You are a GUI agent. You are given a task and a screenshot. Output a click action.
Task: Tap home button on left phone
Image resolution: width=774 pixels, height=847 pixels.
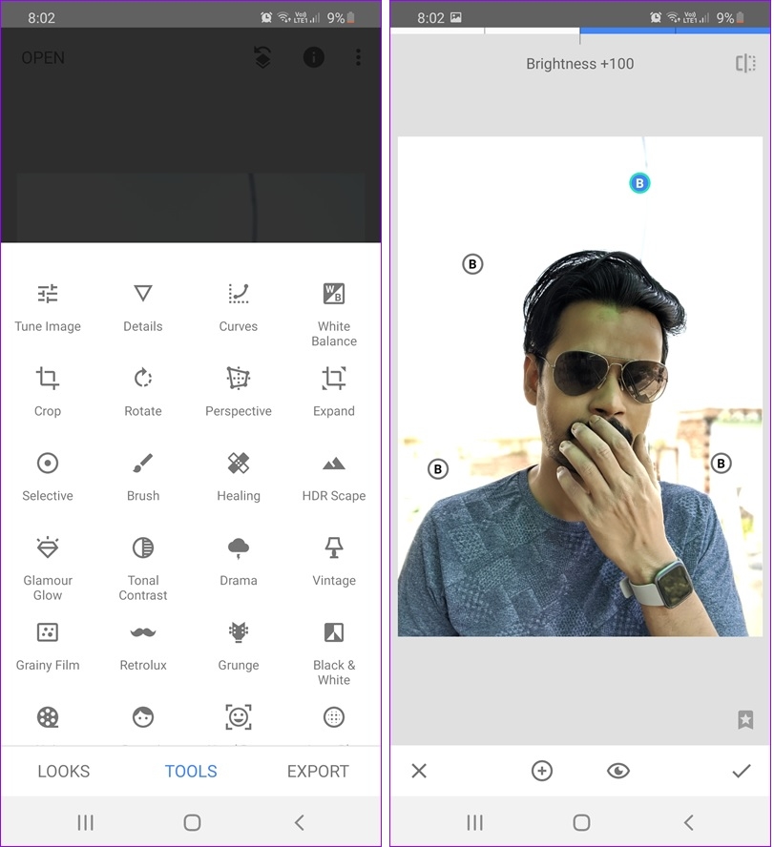(192, 823)
